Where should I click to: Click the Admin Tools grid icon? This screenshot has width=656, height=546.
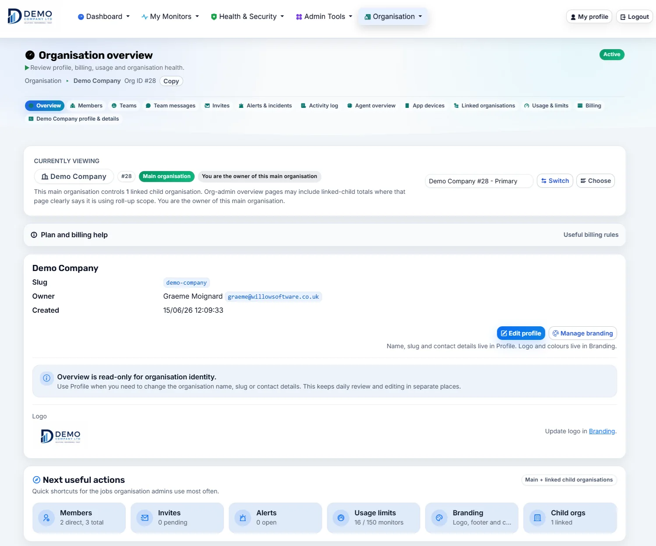[299, 17]
